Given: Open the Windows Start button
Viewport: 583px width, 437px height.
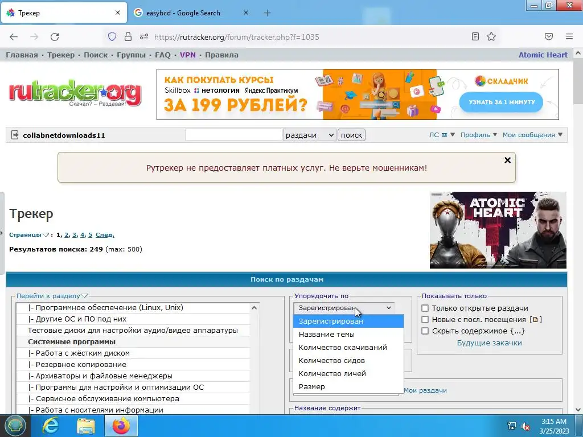Looking at the screenshot, I should (x=15, y=426).
